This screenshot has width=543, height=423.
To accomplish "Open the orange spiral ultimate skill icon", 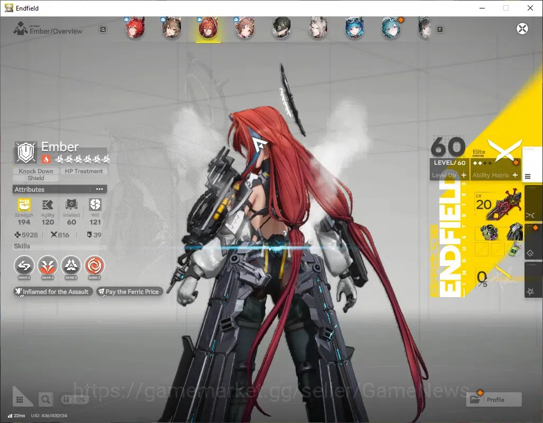I will (95, 265).
